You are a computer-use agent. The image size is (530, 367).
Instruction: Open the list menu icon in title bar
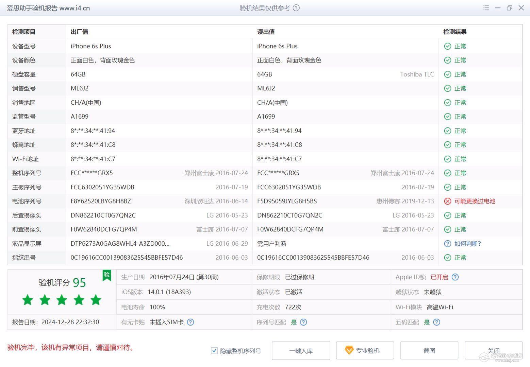486,8
